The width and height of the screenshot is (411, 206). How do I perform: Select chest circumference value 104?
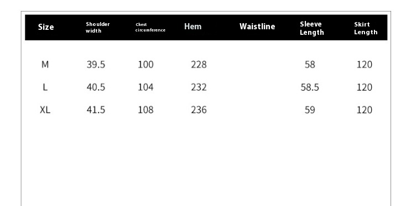tap(145, 87)
